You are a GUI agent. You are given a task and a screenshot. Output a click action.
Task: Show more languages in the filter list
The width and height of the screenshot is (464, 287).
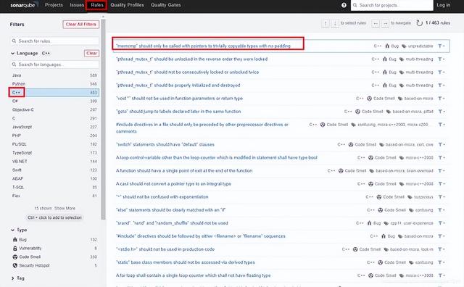[65, 208]
